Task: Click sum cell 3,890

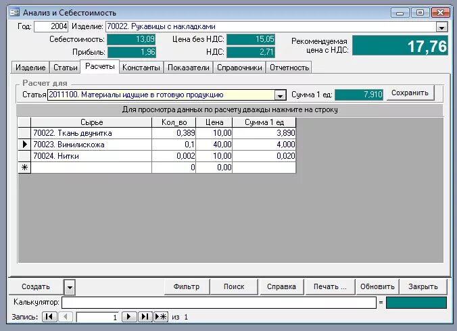Action: pos(264,133)
